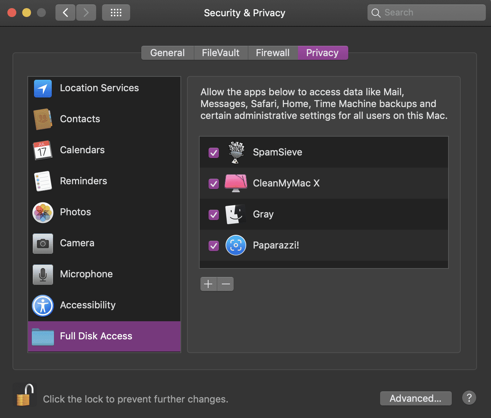
Task: Select the Privacy tab
Action: (x=323, y=53)
